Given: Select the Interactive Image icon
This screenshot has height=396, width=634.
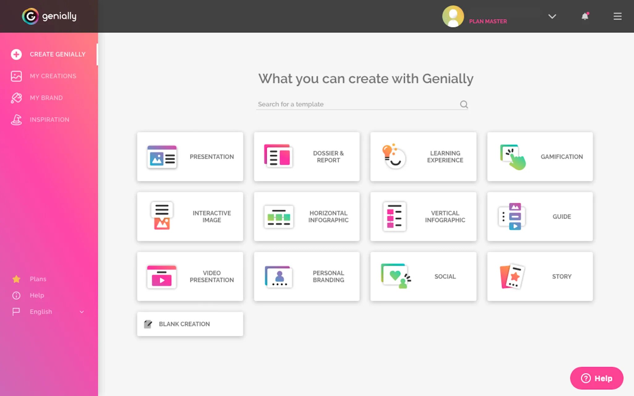Looking at the screenshot, I should 162,216.
